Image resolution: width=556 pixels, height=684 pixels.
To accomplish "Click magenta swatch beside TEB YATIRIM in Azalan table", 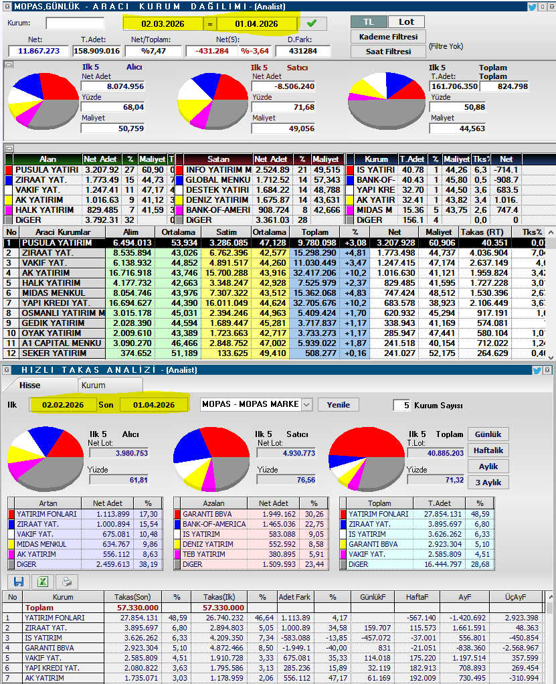I will 177,554.
